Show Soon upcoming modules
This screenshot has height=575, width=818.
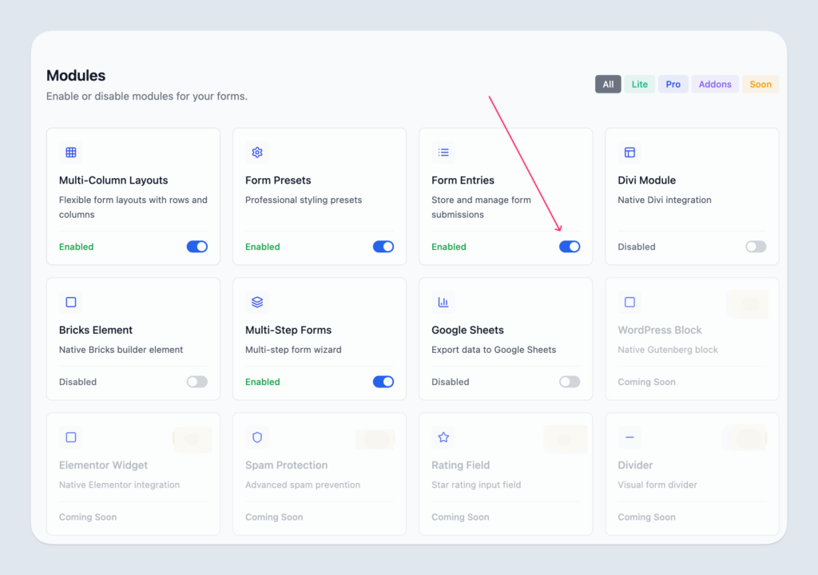coord(760,84)
